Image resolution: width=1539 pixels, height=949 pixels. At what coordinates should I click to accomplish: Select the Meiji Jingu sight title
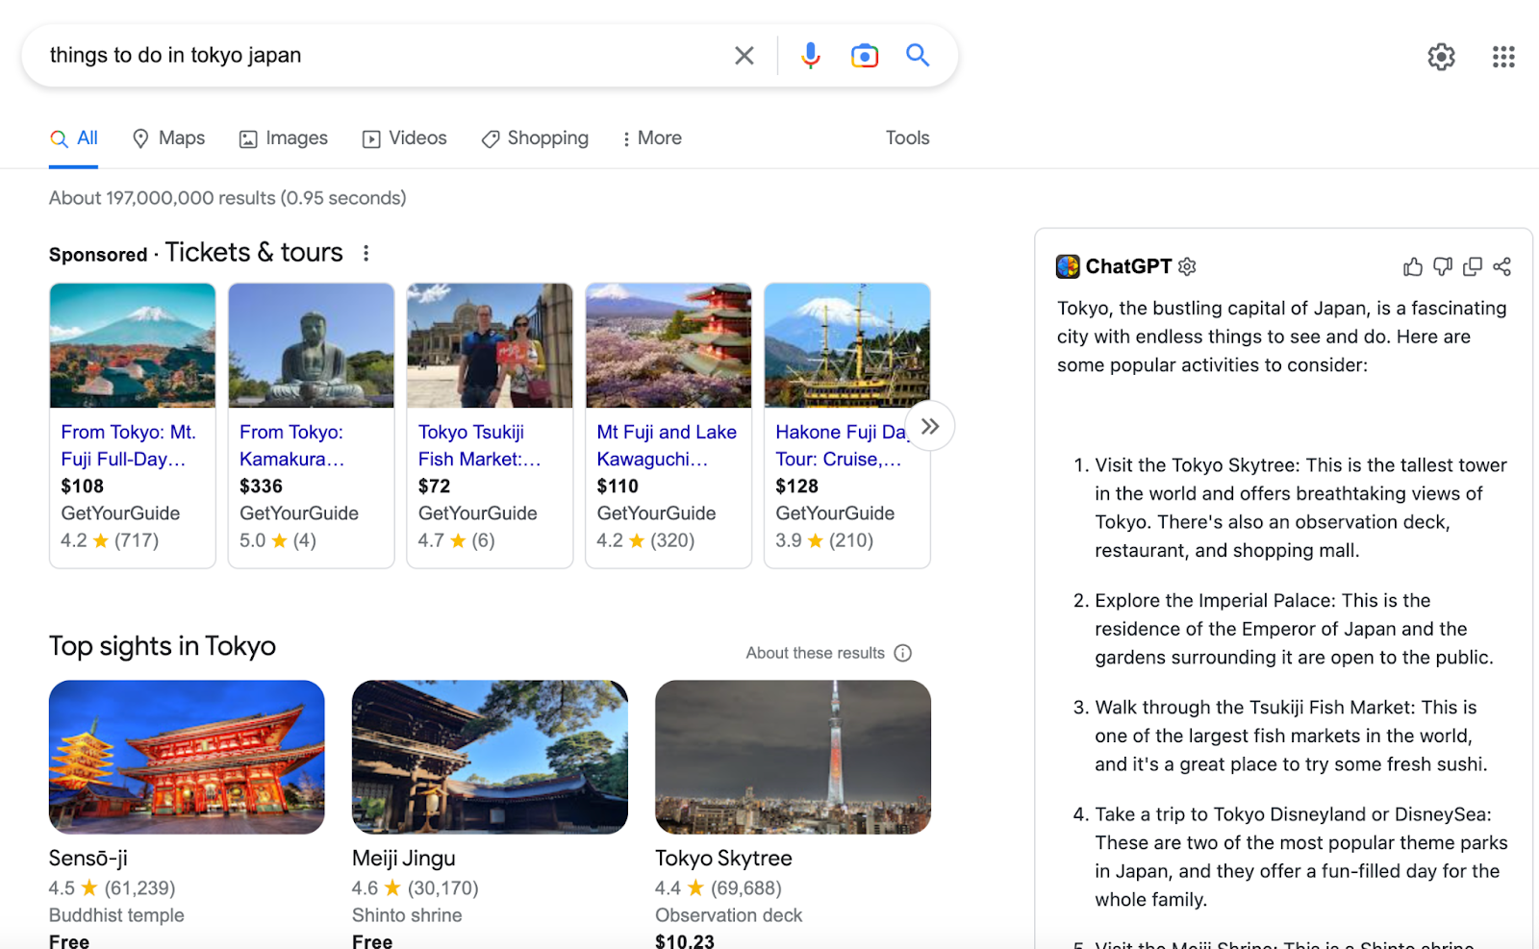[x=404, y=859]
